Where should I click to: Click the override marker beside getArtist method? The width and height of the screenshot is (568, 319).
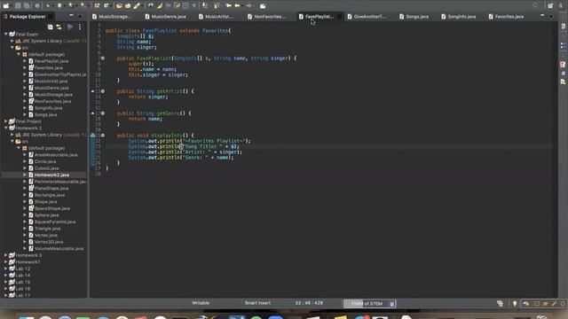pos(92,91)
